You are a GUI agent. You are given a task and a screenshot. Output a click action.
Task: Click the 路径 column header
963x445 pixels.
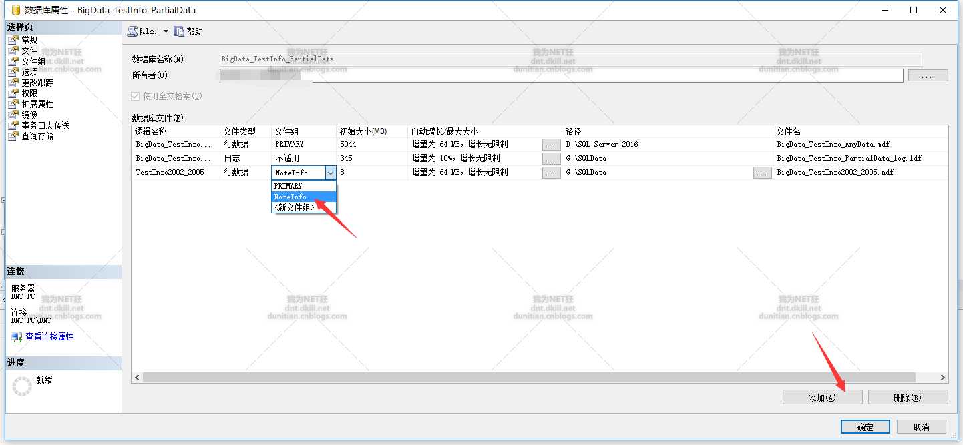pyautogui.click(x=668, y=131)
